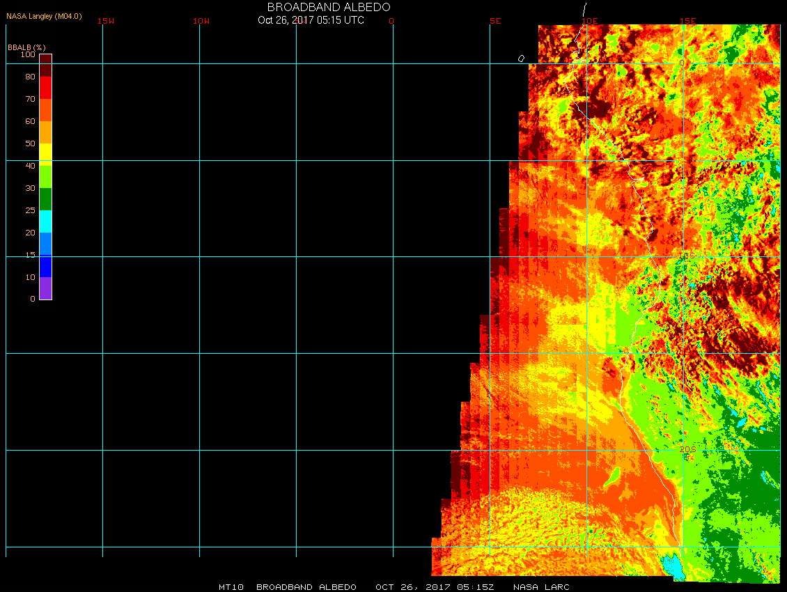
Task: Click the cyan patch at the map bottom
Action: [x=673, y=566]
